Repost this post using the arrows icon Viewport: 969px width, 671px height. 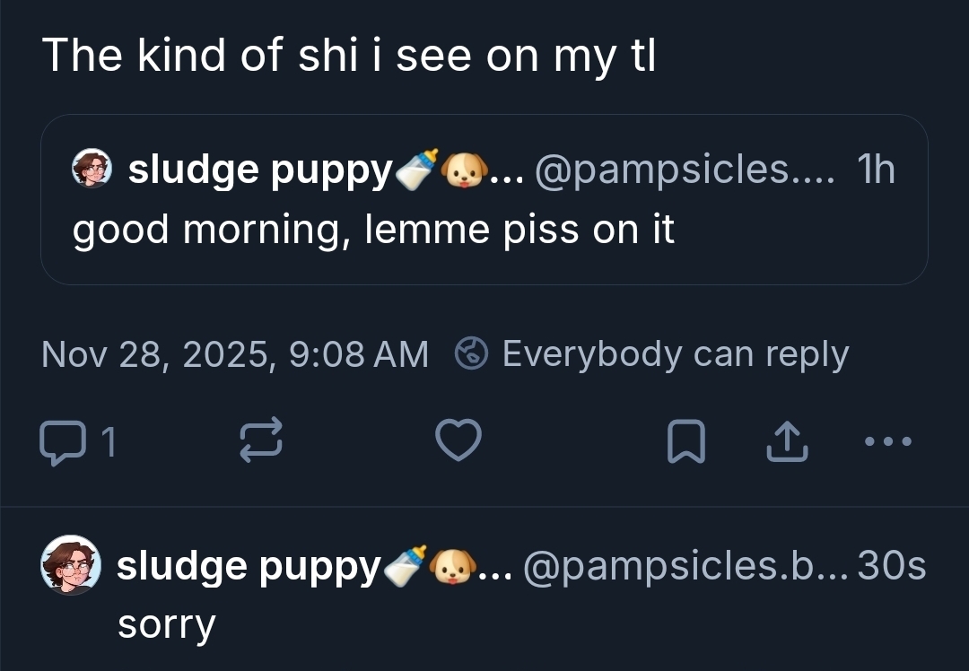(x=262, y=442)
